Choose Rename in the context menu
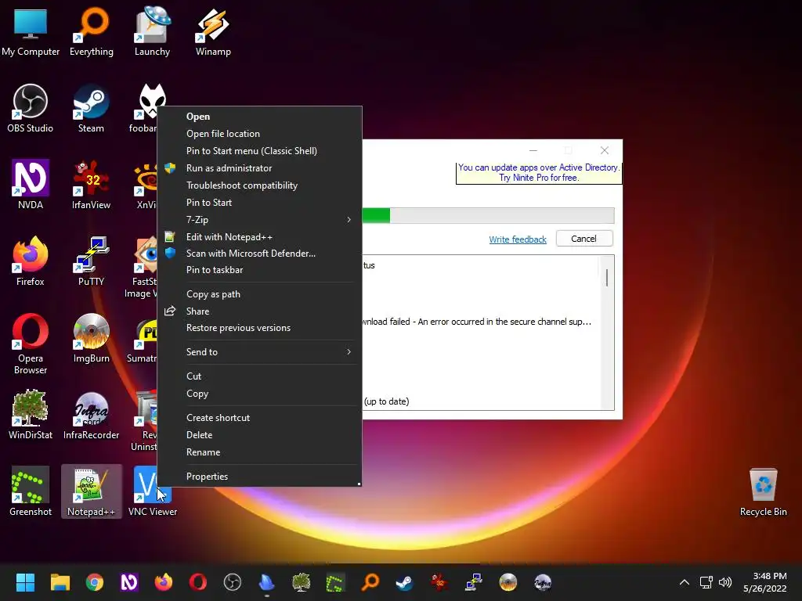This screenshot has height=601, width=802. pos(260,452)
